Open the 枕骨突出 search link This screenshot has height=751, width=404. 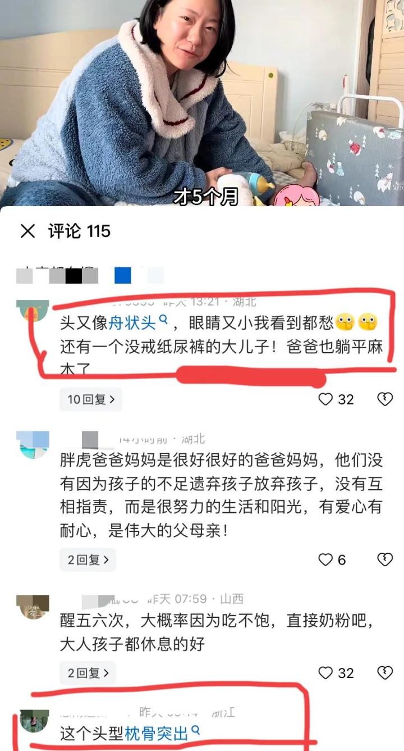tap(157, 733)
